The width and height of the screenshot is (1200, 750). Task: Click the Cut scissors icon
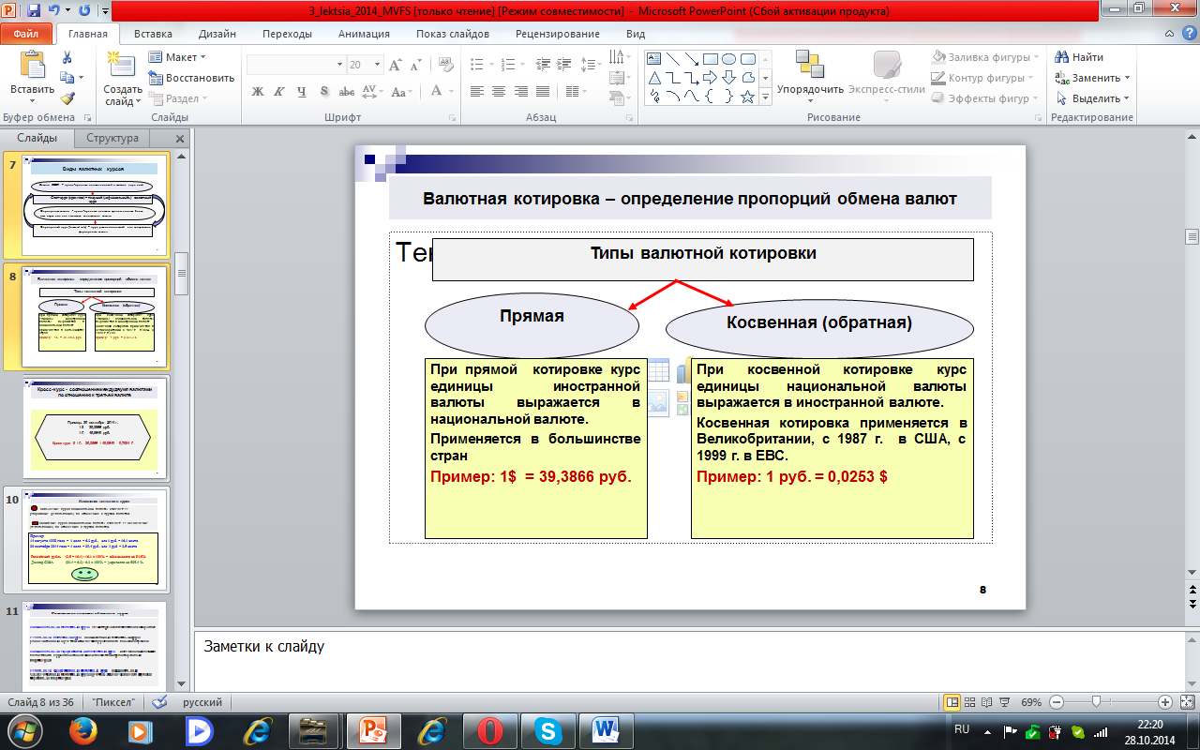coord(67,57)
